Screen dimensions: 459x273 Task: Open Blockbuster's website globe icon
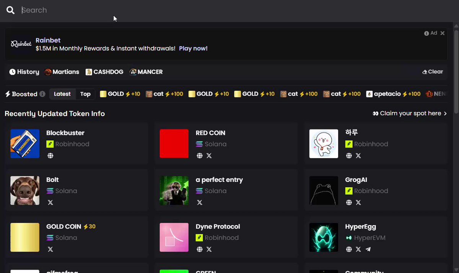click(50, 156)
